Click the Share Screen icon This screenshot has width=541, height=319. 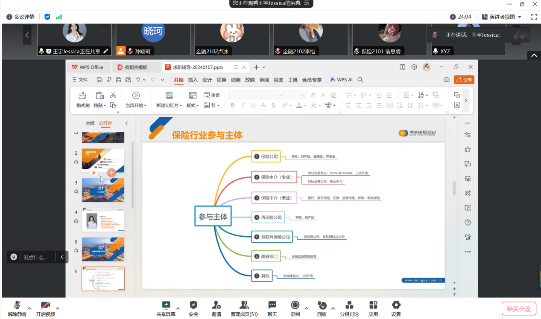(166, 308)
